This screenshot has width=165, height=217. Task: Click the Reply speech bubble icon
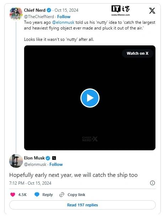(37, 194)
